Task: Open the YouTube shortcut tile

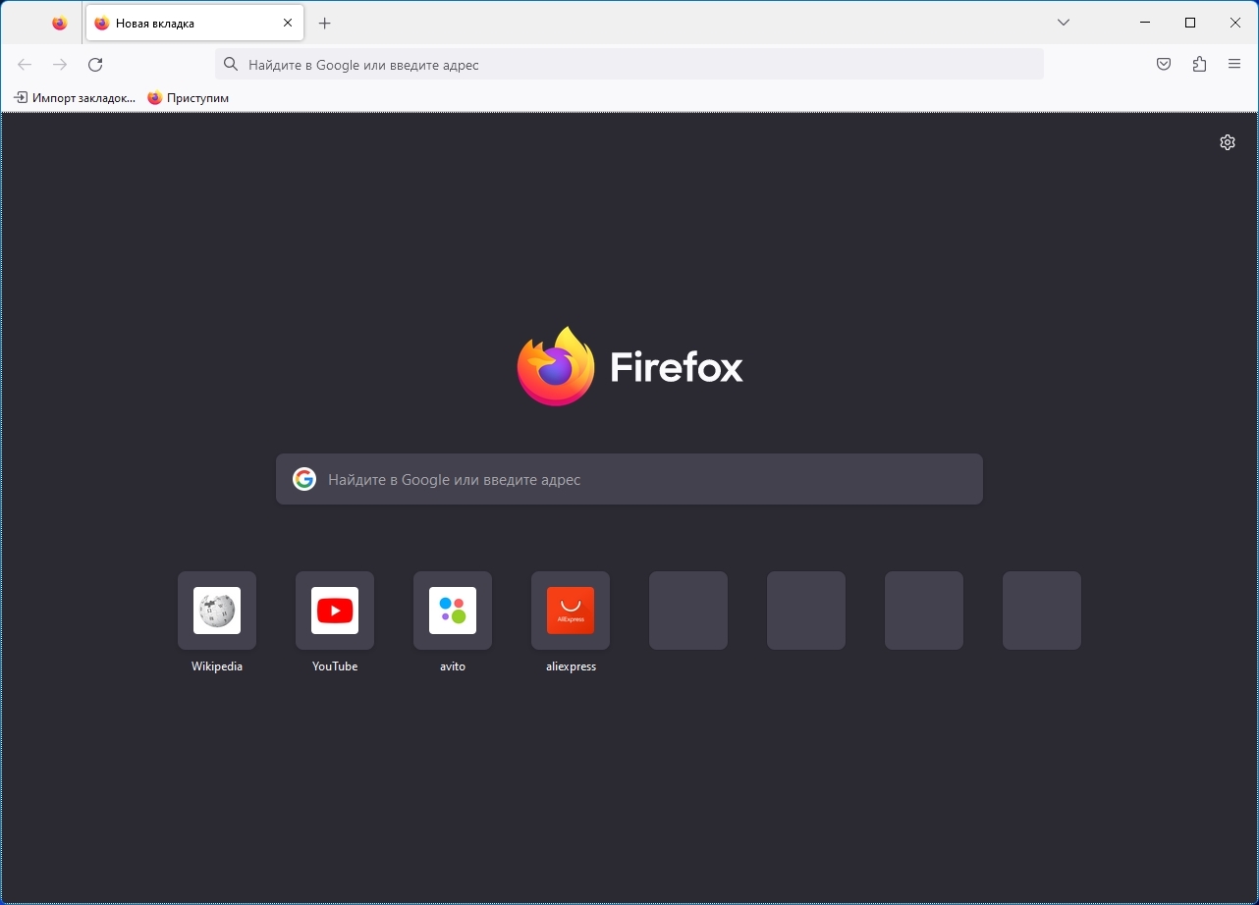Action: 335,611
